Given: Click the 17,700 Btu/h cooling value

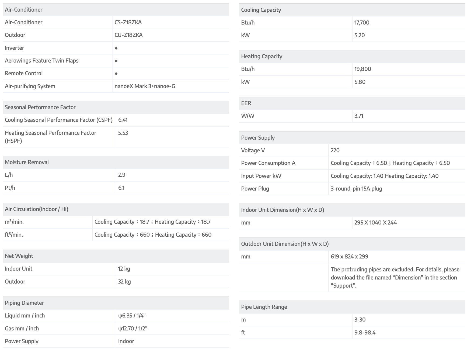Looking at the screenshot, I should (x=362, y=23).
